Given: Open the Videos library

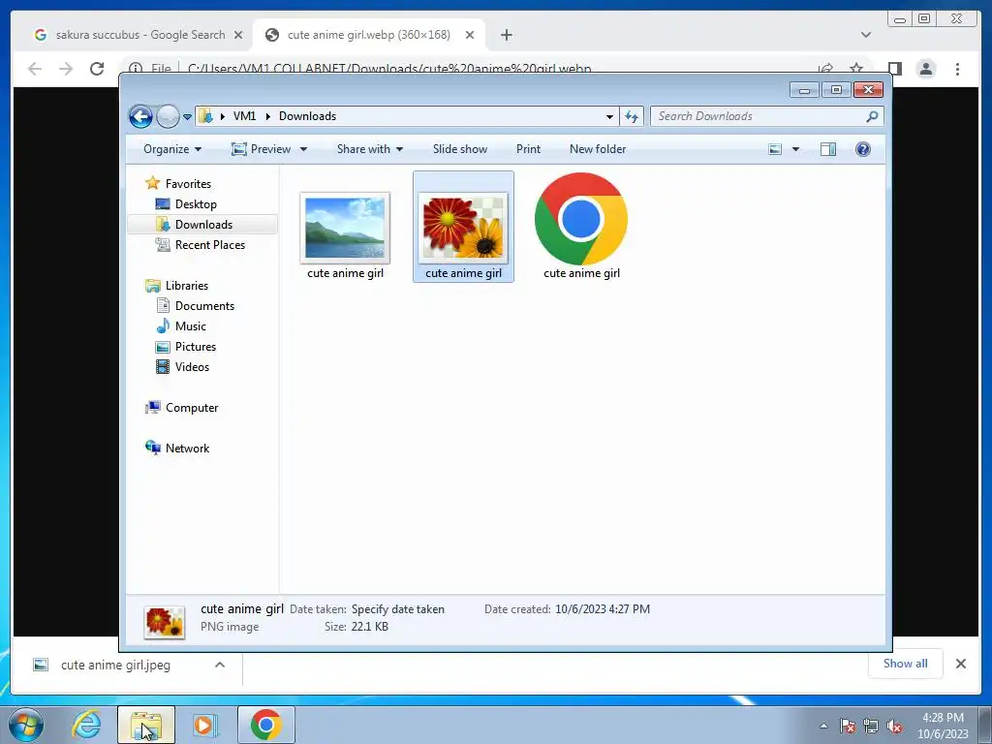Looking at the screenshot, I should [x=182, y=367].
